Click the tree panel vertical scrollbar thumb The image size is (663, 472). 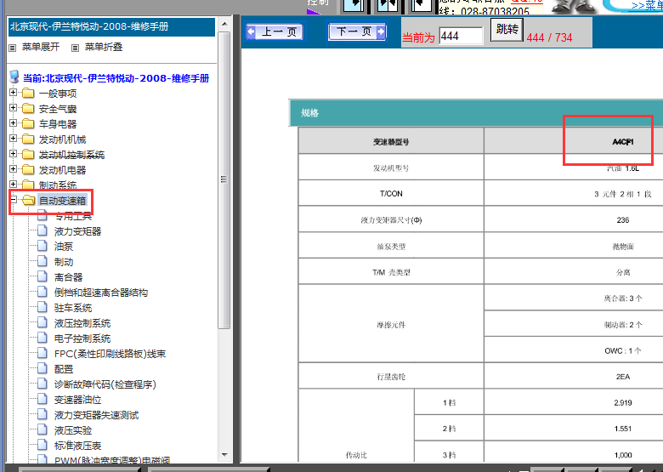224,179
